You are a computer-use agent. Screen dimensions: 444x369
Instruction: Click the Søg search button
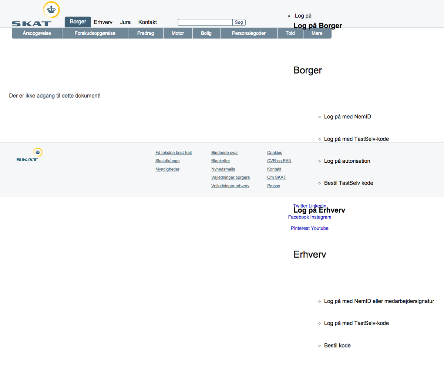point(239,23)
